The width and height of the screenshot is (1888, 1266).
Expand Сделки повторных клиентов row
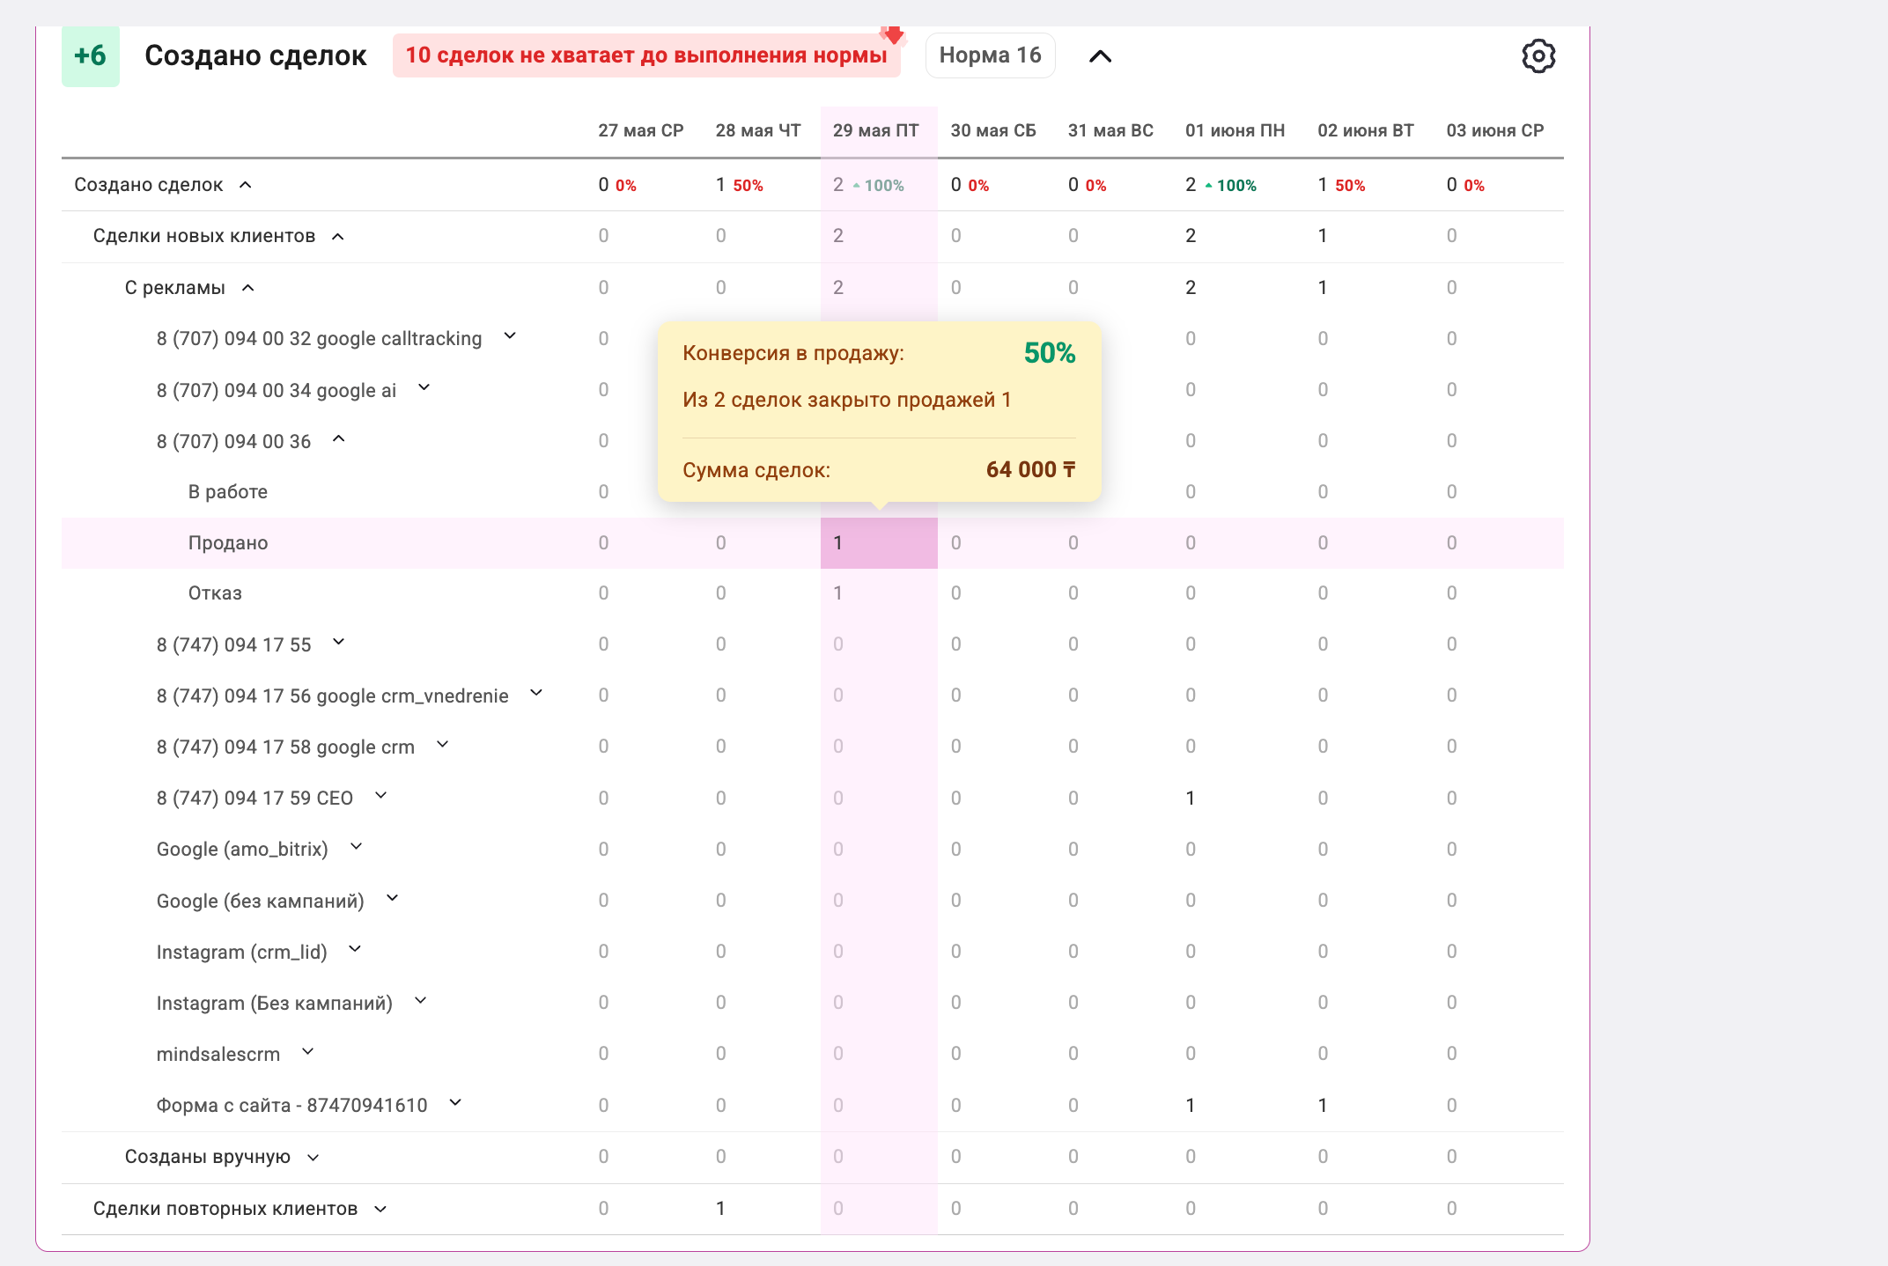pos(380,1210)
